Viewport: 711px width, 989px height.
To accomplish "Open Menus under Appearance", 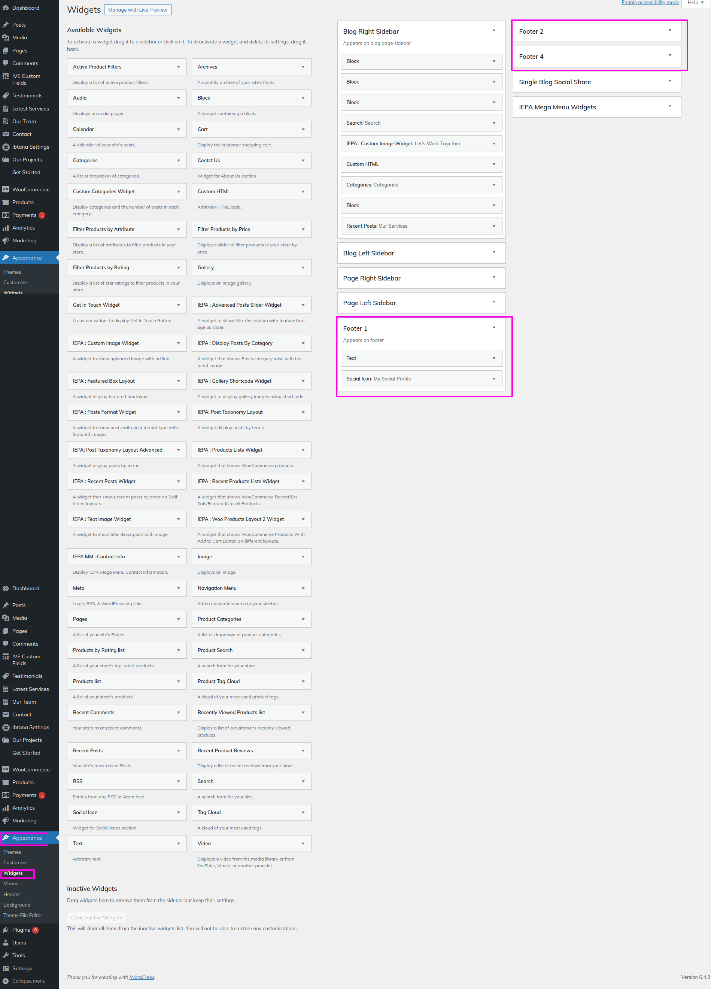I will [11, 883].
